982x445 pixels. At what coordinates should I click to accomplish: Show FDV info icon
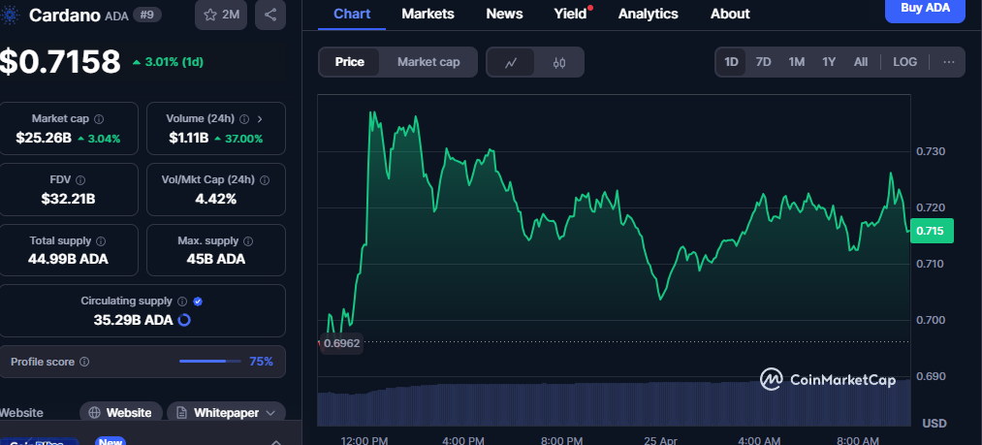coord(80,180)
